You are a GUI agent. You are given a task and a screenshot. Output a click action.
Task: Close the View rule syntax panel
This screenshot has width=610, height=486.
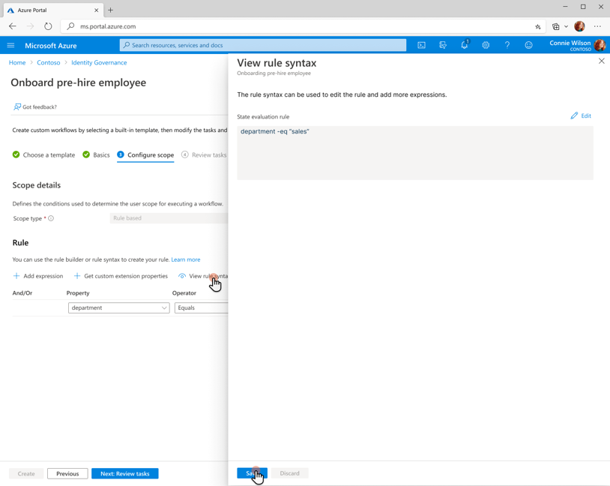(x=602, y=61)
